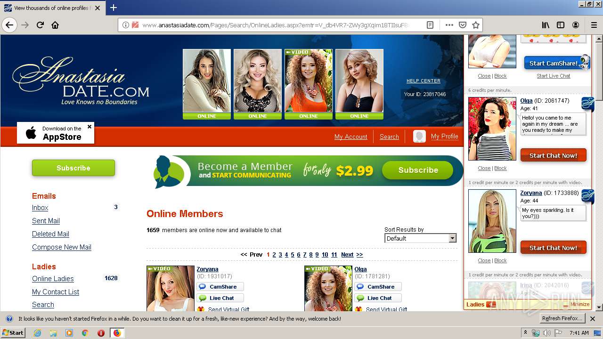This screenshot has width=603, height=339.
Task: Go back using the browser back arrow
Action: 9,25
